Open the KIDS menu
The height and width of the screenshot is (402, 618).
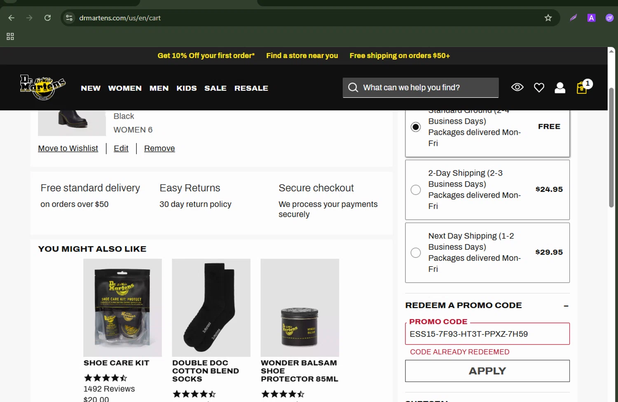187,88
